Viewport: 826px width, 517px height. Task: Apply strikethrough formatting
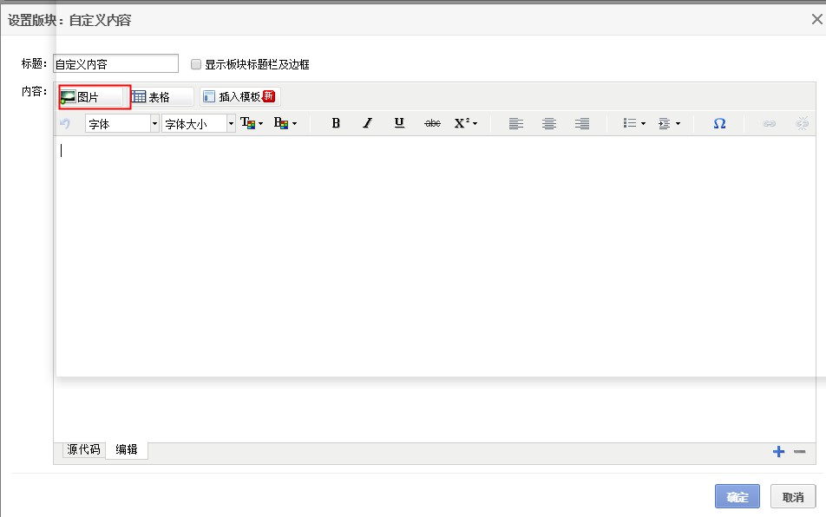(432, 123)
